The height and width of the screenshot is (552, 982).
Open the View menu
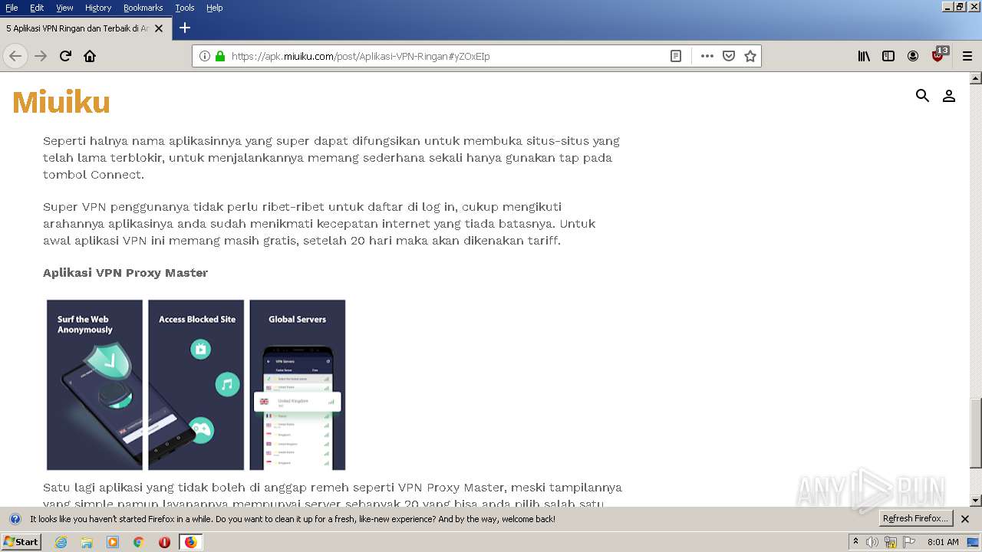pos(64,8)
